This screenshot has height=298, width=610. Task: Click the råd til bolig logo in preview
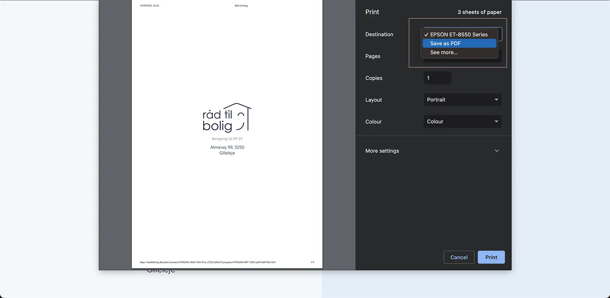click(227, 118)
